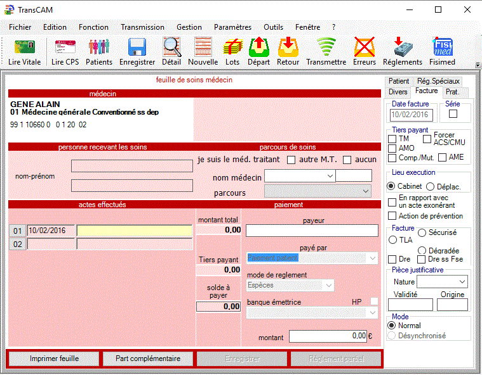The width and height of the screenshot is (482, 375).
Task: Click the payeur input field
Action: coord(312,231)
